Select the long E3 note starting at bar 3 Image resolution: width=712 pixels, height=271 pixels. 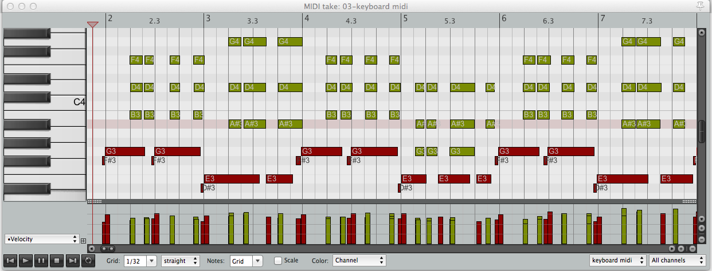pyautogui.click(x=232, y=179)
